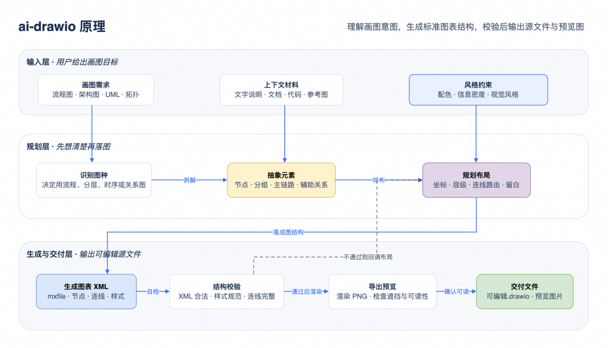Select the 画图需求 node
This screenshot has width=608, height=348.
click(96, 90)
